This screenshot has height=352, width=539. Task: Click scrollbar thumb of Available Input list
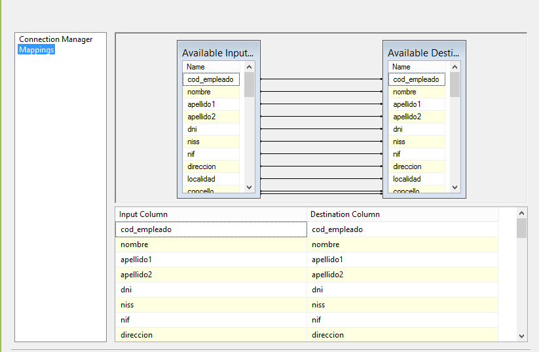coord(249,85)
